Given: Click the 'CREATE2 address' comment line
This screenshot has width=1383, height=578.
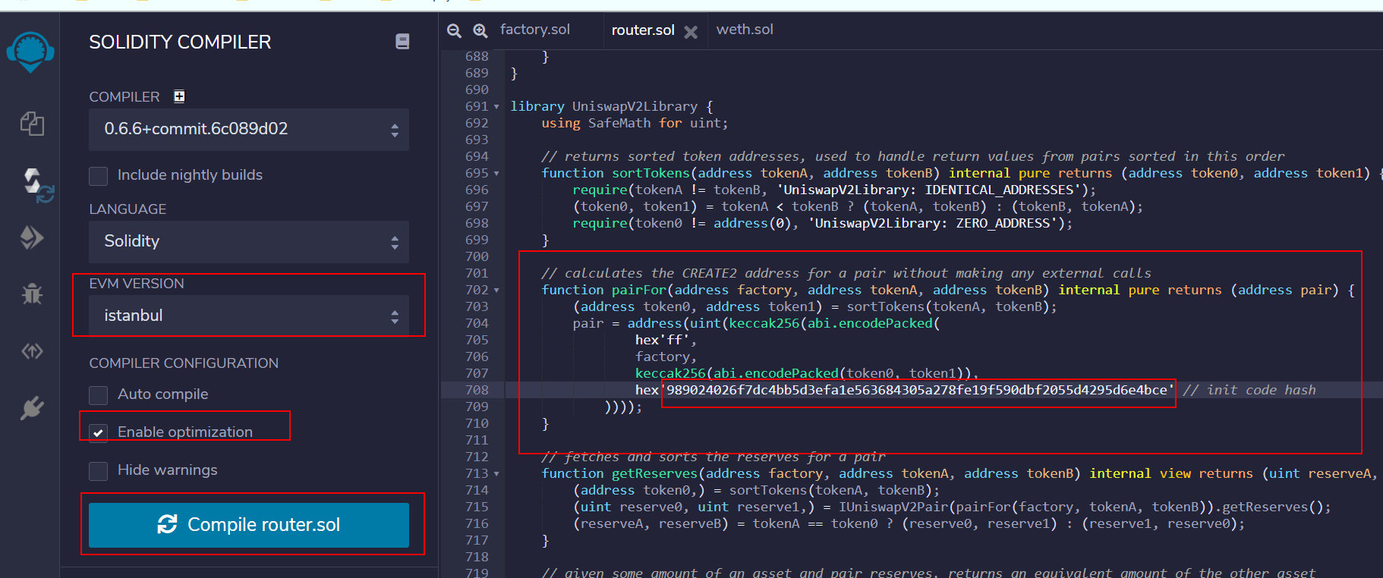Looking at the screenshot, I should click(846, 273).
